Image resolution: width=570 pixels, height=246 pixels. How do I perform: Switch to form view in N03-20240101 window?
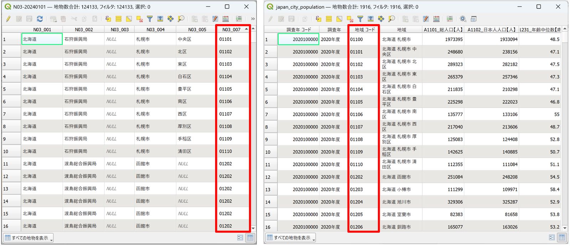point(240,237)
